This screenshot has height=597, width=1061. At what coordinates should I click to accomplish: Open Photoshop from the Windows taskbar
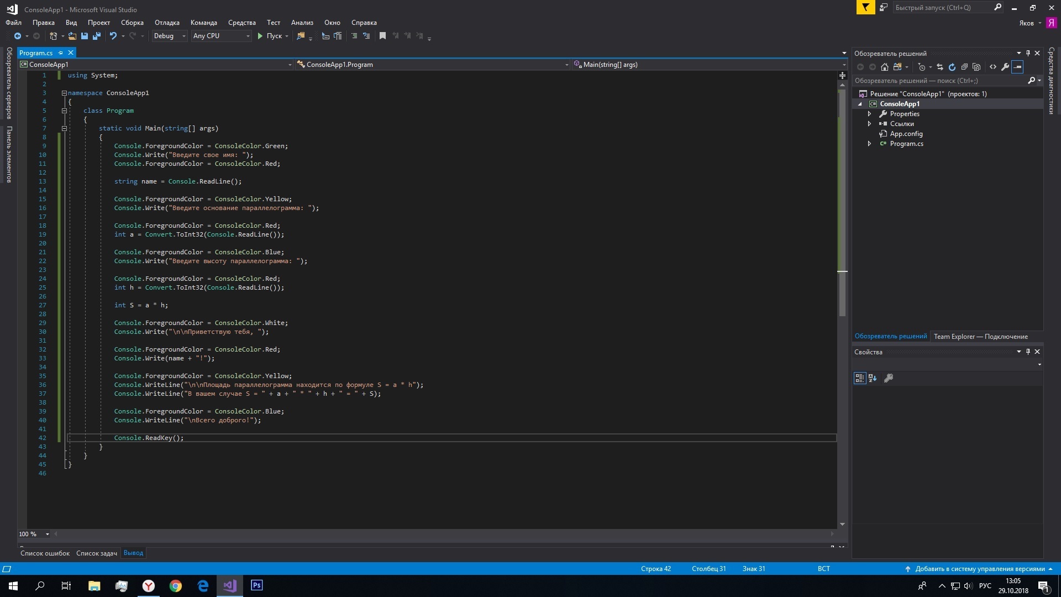pos(257,585)
